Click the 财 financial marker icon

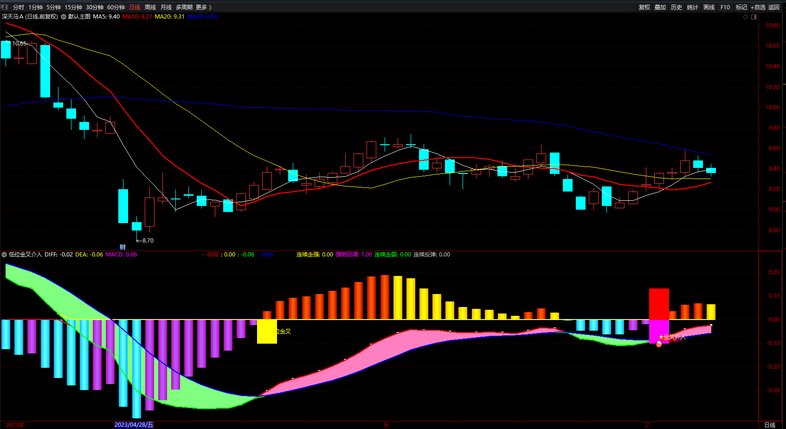click(x=122, y=247)
